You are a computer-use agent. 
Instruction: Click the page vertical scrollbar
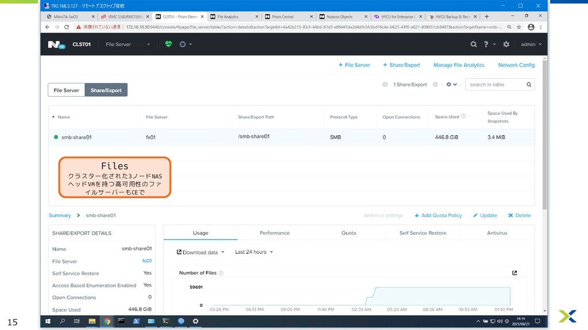(x=544, y=135)
